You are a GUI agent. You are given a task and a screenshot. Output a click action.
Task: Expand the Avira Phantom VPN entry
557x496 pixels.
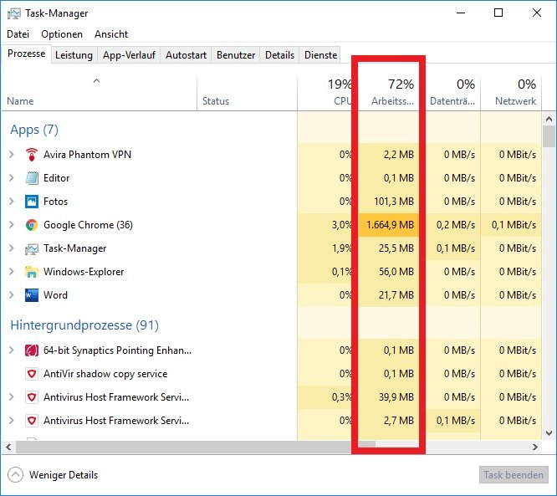12,155
